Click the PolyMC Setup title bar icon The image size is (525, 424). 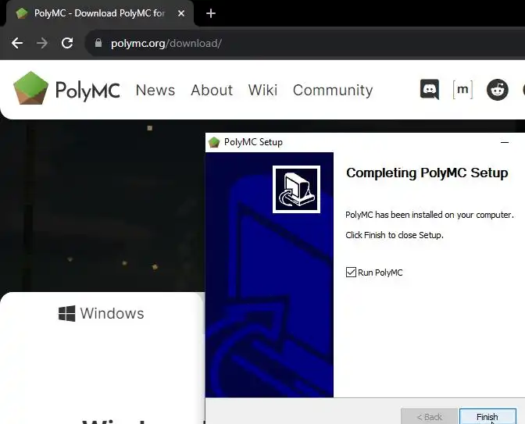(214, 142)
